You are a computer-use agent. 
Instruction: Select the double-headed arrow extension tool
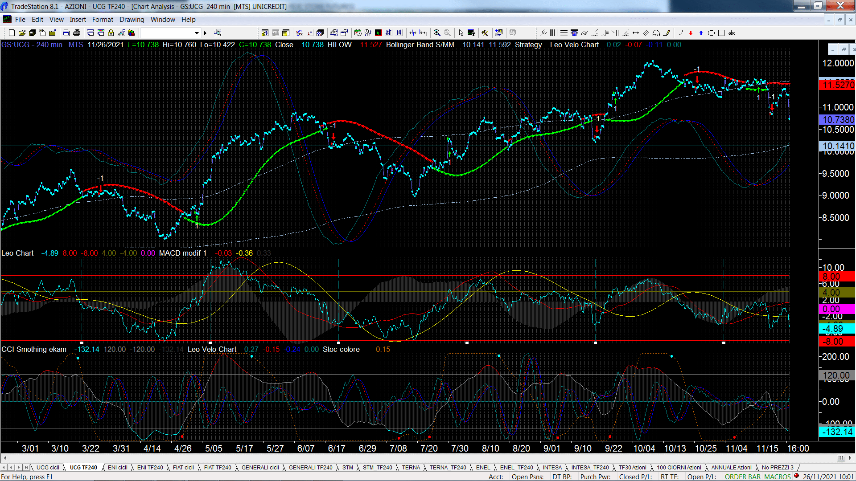click(x=636, y=33)
